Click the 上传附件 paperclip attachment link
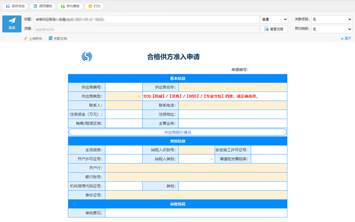 (x=33, y=38)
